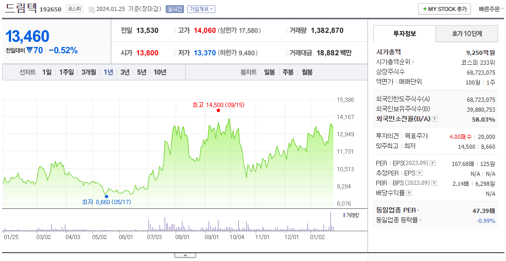
Task: Click the 드림텍 stock name heading
Action: pos(21,8)
